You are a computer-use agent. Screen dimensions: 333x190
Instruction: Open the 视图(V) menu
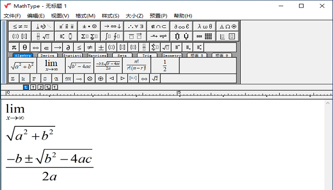point(60,16)
